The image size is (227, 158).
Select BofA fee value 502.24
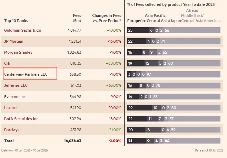(75, 119)
